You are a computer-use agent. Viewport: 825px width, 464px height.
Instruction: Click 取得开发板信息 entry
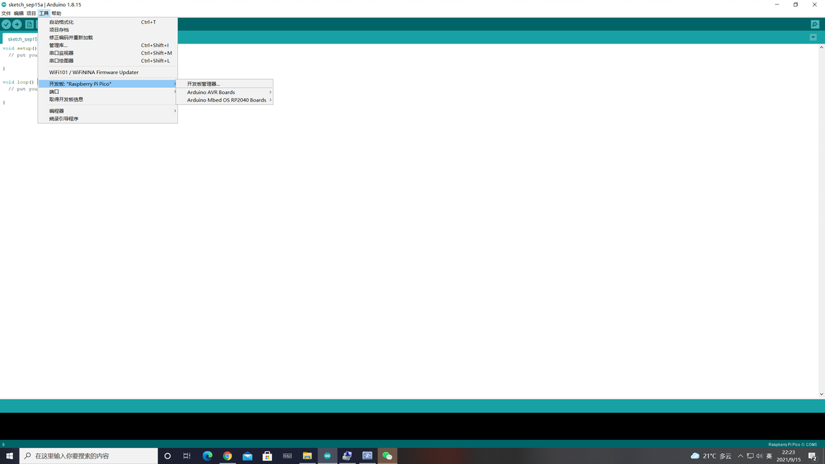[108, 100]
